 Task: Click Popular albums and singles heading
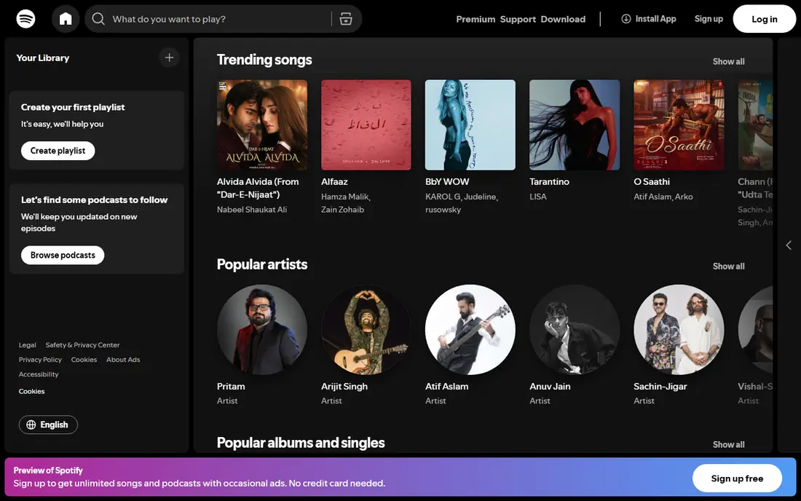click(x=301, y=443)
